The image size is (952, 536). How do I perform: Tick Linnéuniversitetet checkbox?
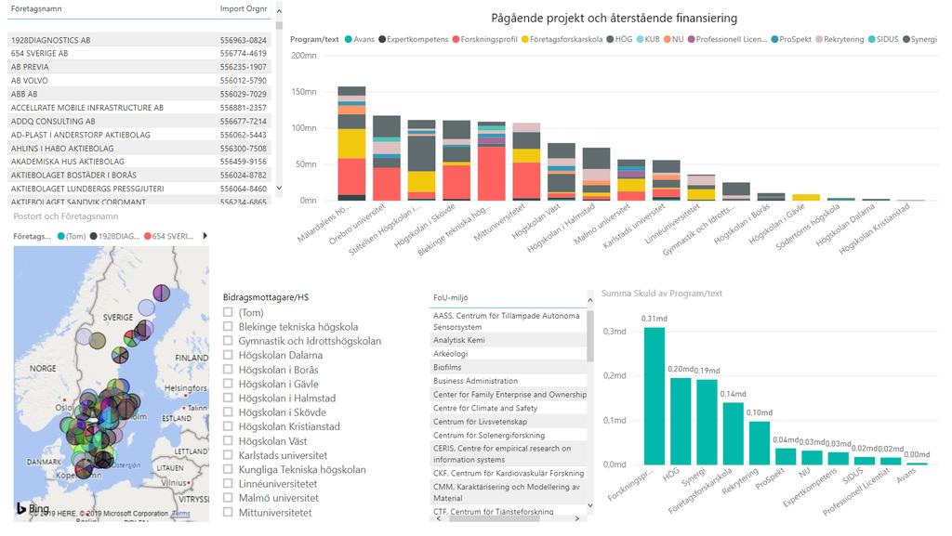click(x=228, y=483)
